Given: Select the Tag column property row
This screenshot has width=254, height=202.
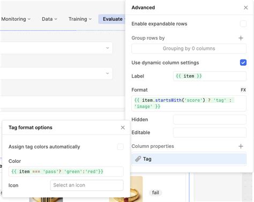Looking at the screenshot, I should [x=189, y=159].
